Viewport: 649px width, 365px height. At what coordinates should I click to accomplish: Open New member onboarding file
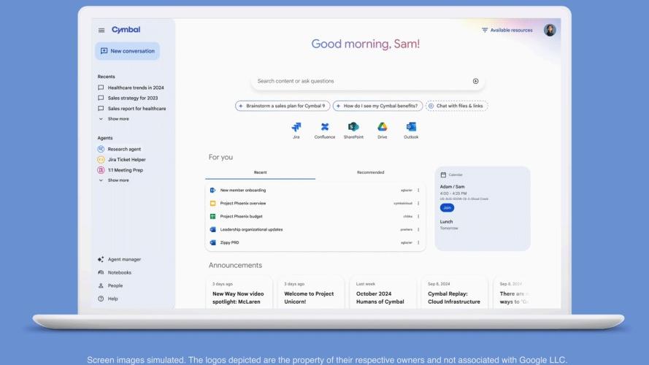[243, 191]
